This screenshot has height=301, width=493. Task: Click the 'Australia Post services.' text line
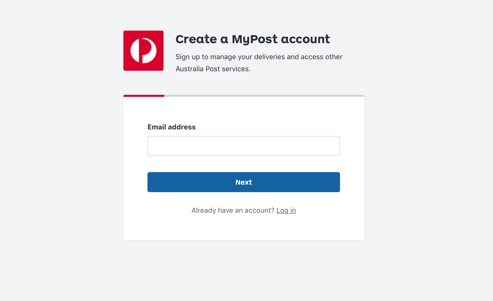[x=213, y=69]
